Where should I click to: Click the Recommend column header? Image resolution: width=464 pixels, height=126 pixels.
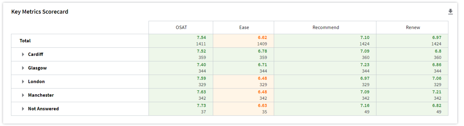pos(326,28)
